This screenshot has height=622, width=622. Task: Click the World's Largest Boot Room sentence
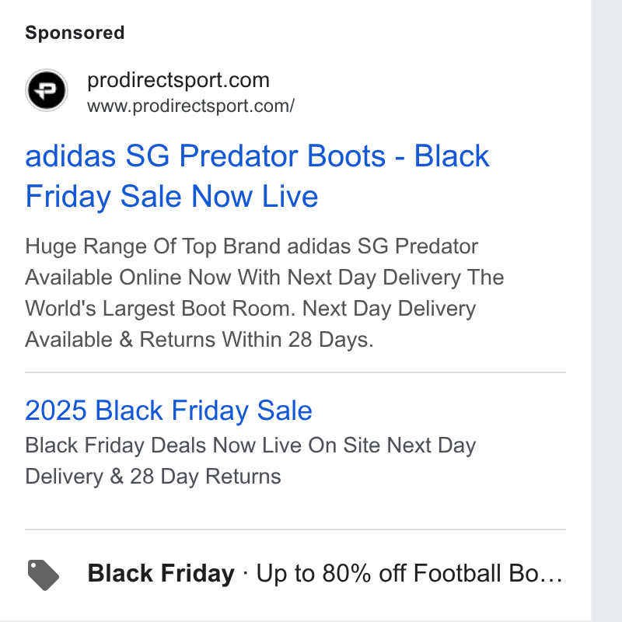[x=160, y=309]
